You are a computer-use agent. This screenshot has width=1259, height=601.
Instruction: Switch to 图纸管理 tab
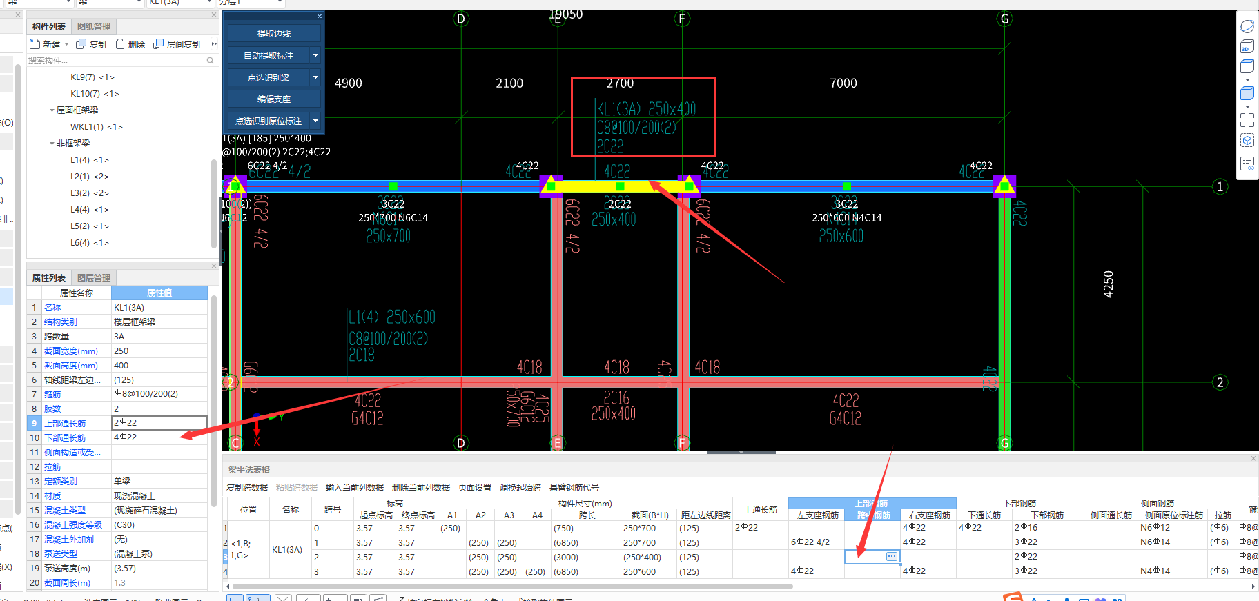click(94, 26)
